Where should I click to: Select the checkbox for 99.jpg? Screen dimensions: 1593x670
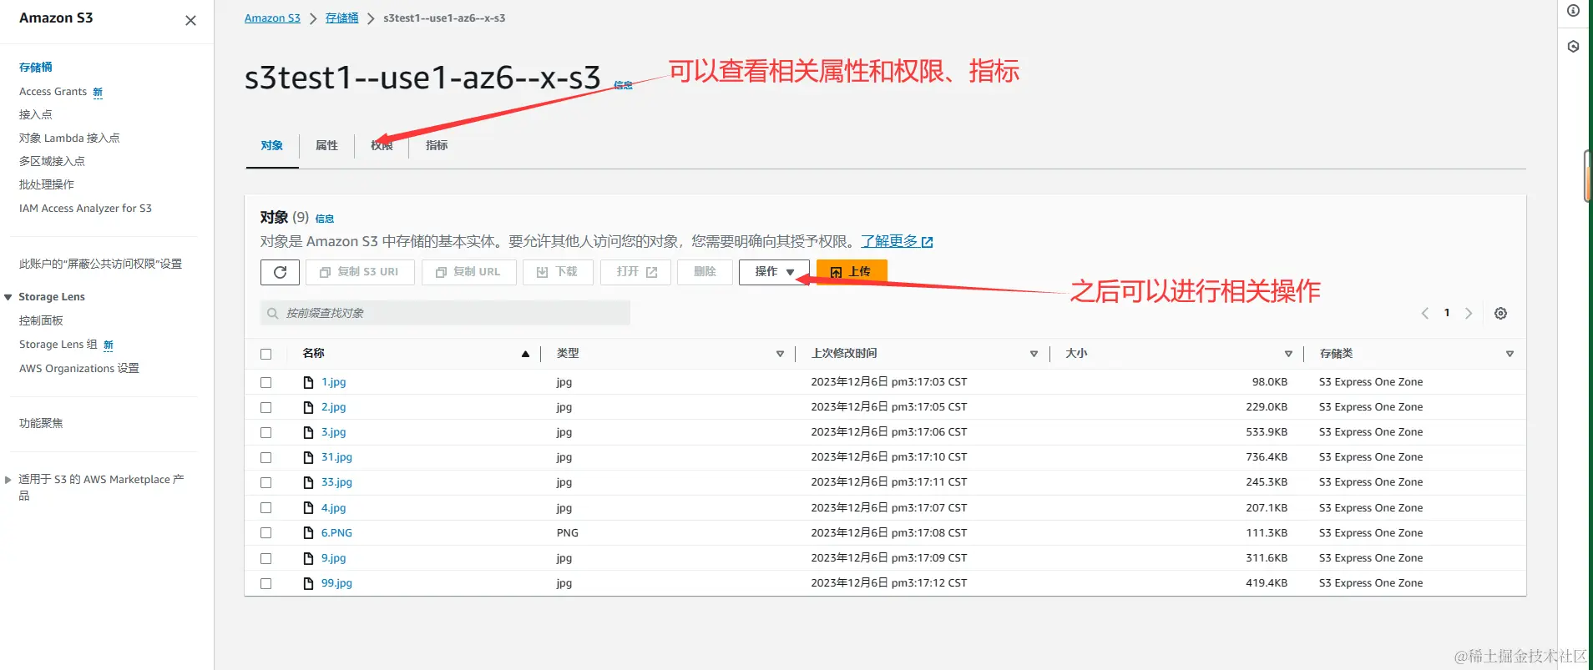265,583
